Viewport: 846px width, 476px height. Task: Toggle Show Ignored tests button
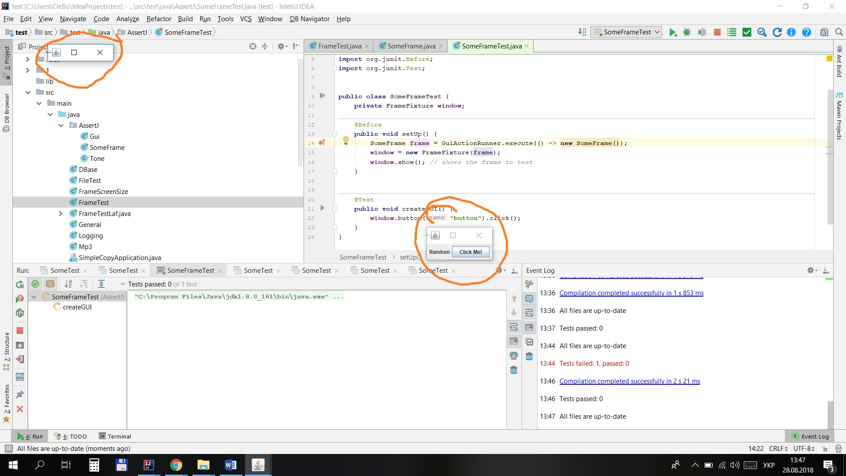pos(50,284)
